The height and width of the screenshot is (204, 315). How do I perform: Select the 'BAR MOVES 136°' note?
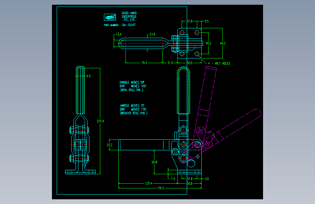(133, 109)
